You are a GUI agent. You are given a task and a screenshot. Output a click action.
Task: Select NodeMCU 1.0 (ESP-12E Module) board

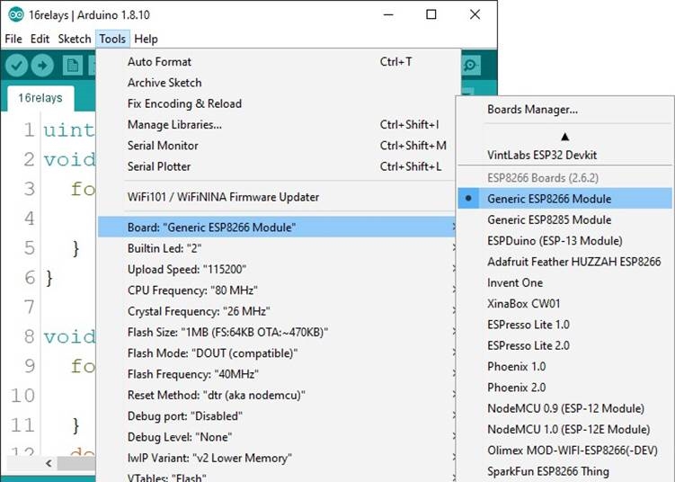(x=564, y=430)
